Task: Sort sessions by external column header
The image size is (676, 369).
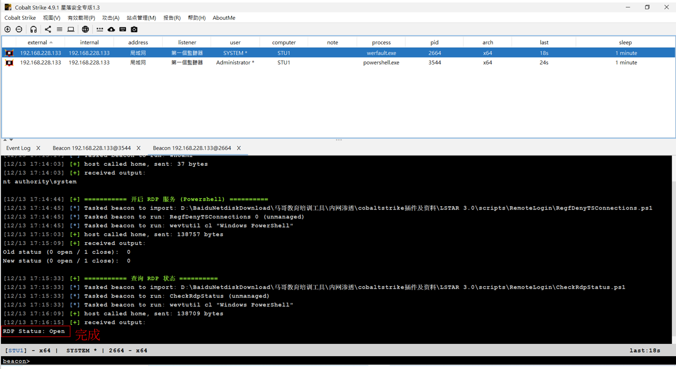Action: click(x=40, y=43)
